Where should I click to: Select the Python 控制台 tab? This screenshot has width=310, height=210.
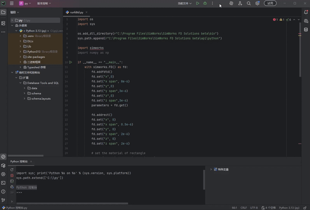(19, 161)
